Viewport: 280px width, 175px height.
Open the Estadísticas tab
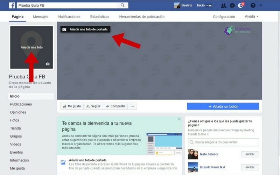click(x=100, y=16)
